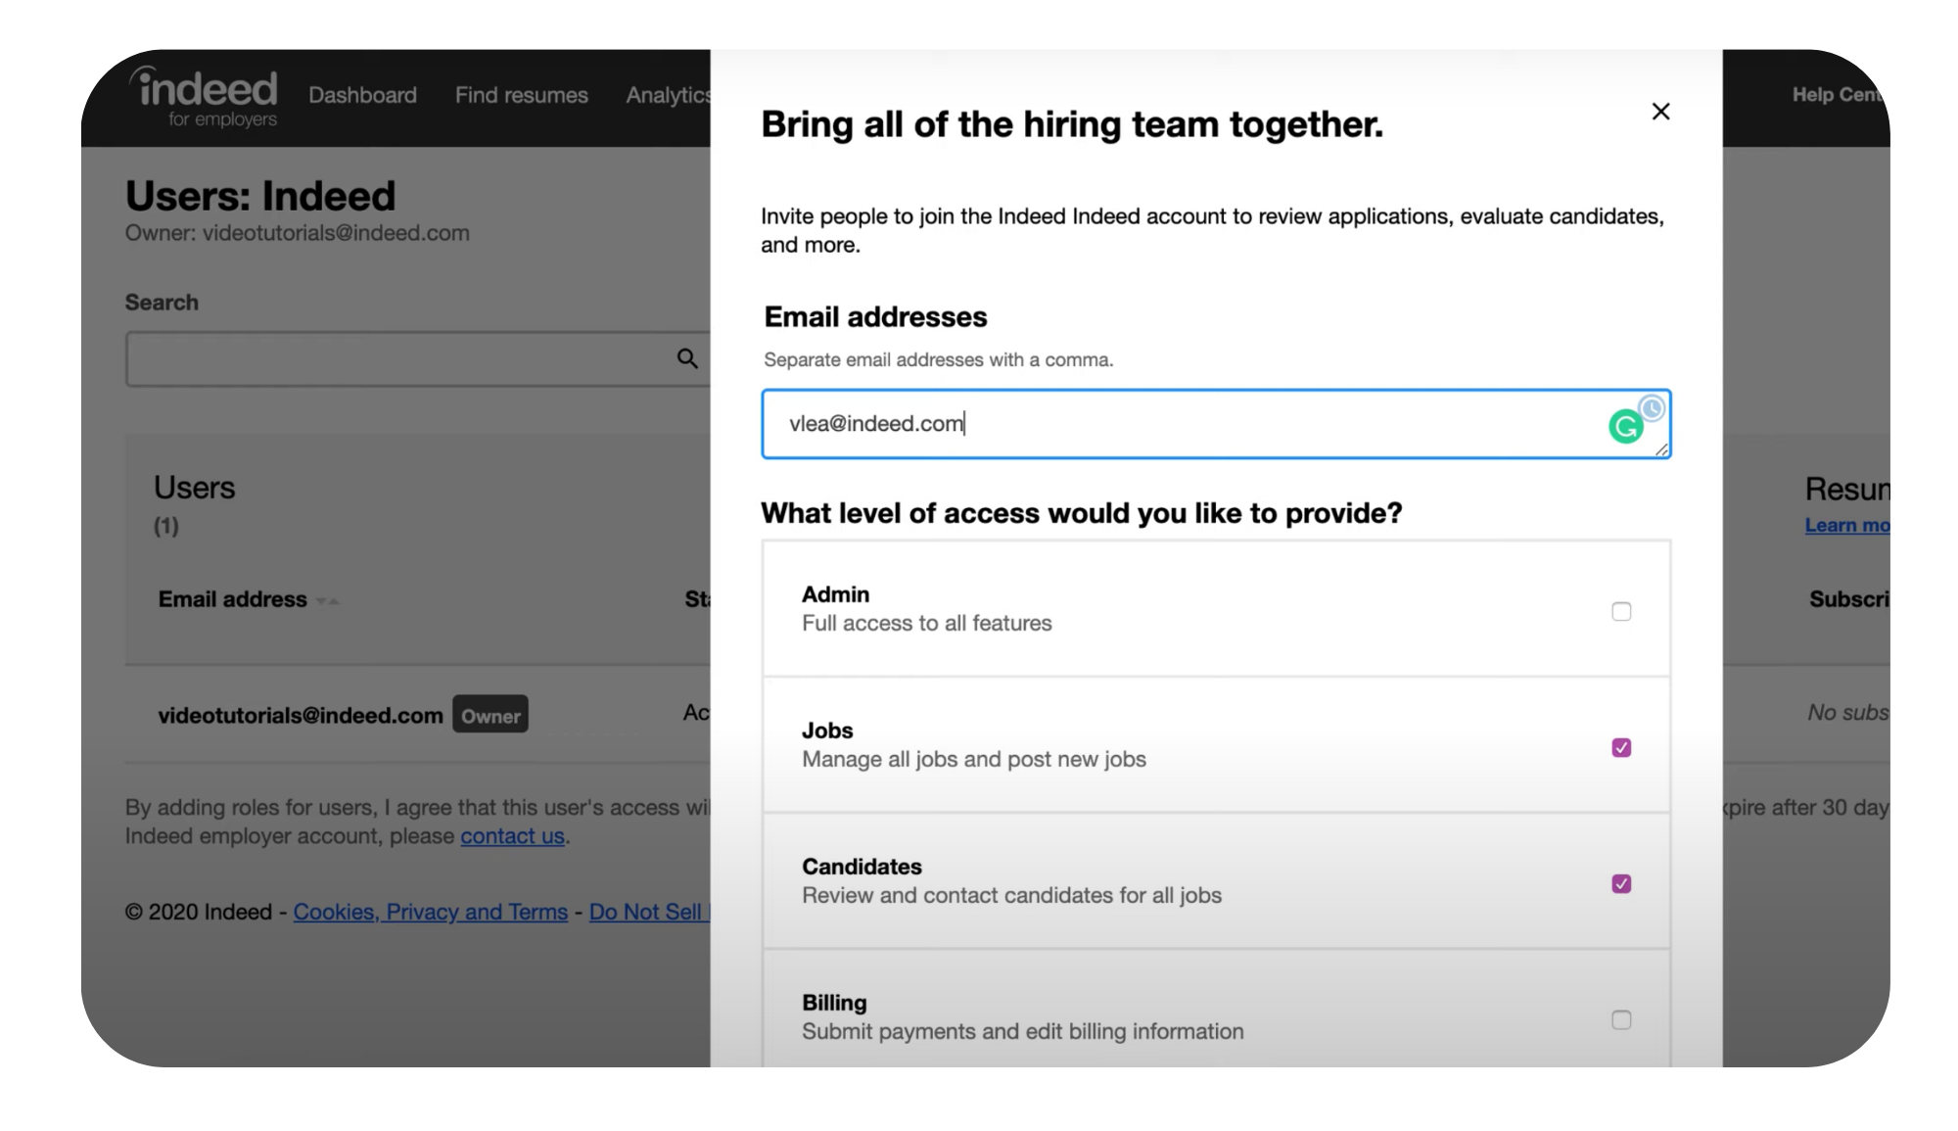Open the Help Center link
The width and height of the screenshot is (1958, 1131).
tap(1839, 95)
